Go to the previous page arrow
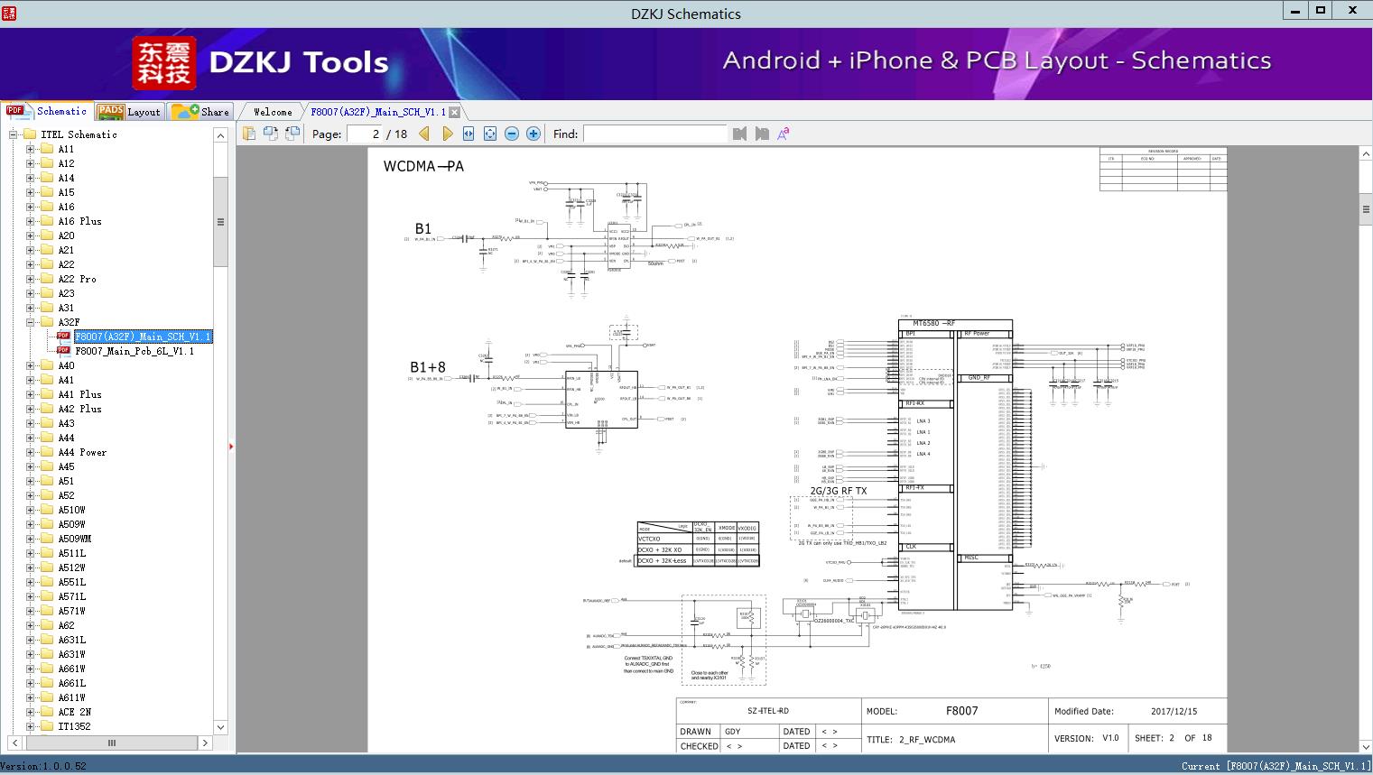The height and width of the screenshot is (775, 1373). click(x=424, y=134)
